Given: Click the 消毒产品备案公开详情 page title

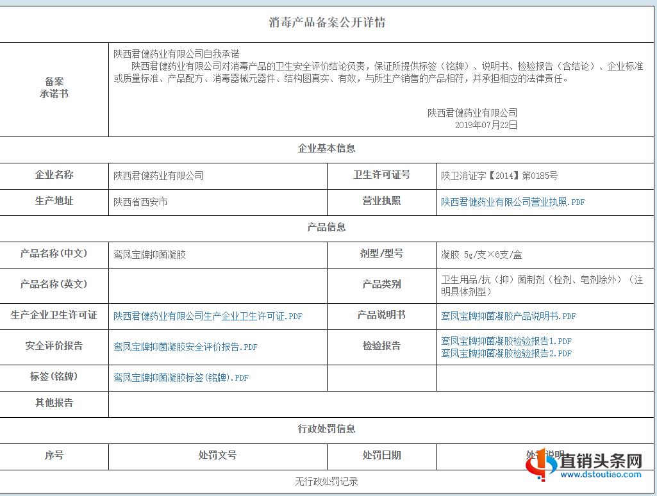Looking at the screenshot, I should [x=327, y=22].
